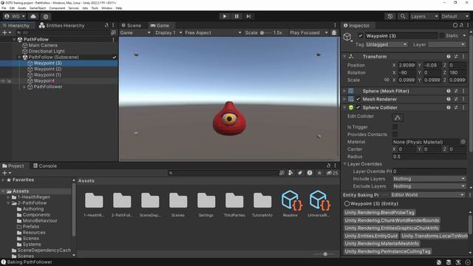Open the Window menu
Image resolution: width=473 pixels, height=266 pixels.
pos(106,8)
